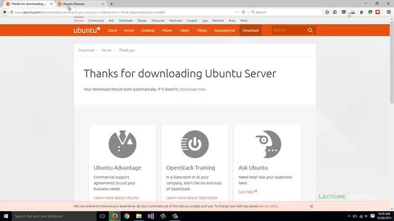
Task: Click the Firefox back arrow button
Action: (5, 12)
